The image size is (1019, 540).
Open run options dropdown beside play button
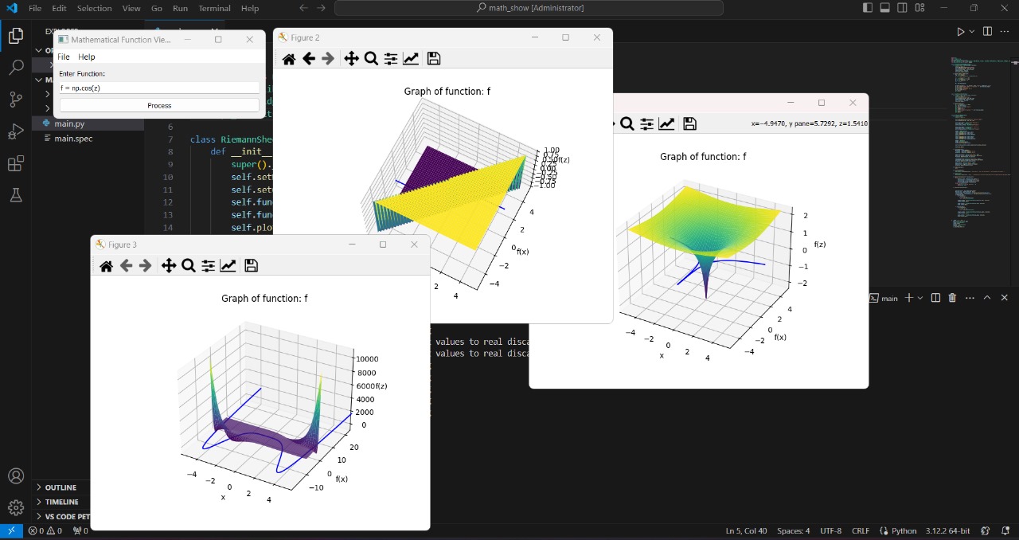(971, 32)
